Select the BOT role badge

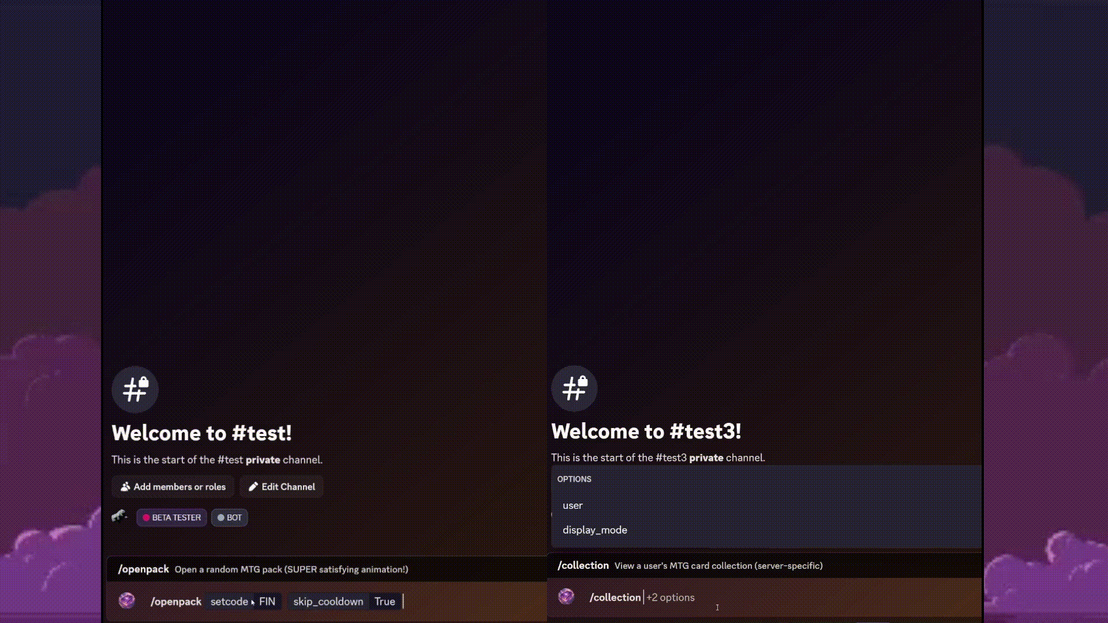[230, 517]
